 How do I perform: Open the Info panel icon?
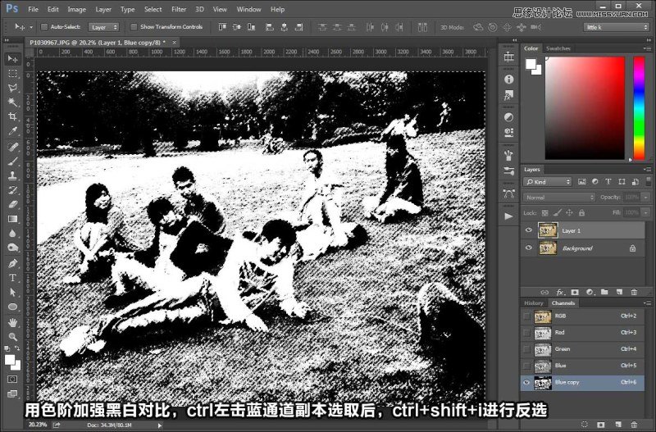pyautogui.click(x=508, y=79)
